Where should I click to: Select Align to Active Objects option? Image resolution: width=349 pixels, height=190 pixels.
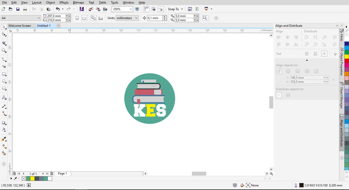pyautogui.click(x=279, y=71)
